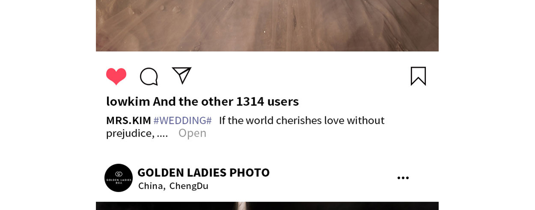View the other 1314 users who liked
The image size is (535, 210).
click(x=226, y=101)
